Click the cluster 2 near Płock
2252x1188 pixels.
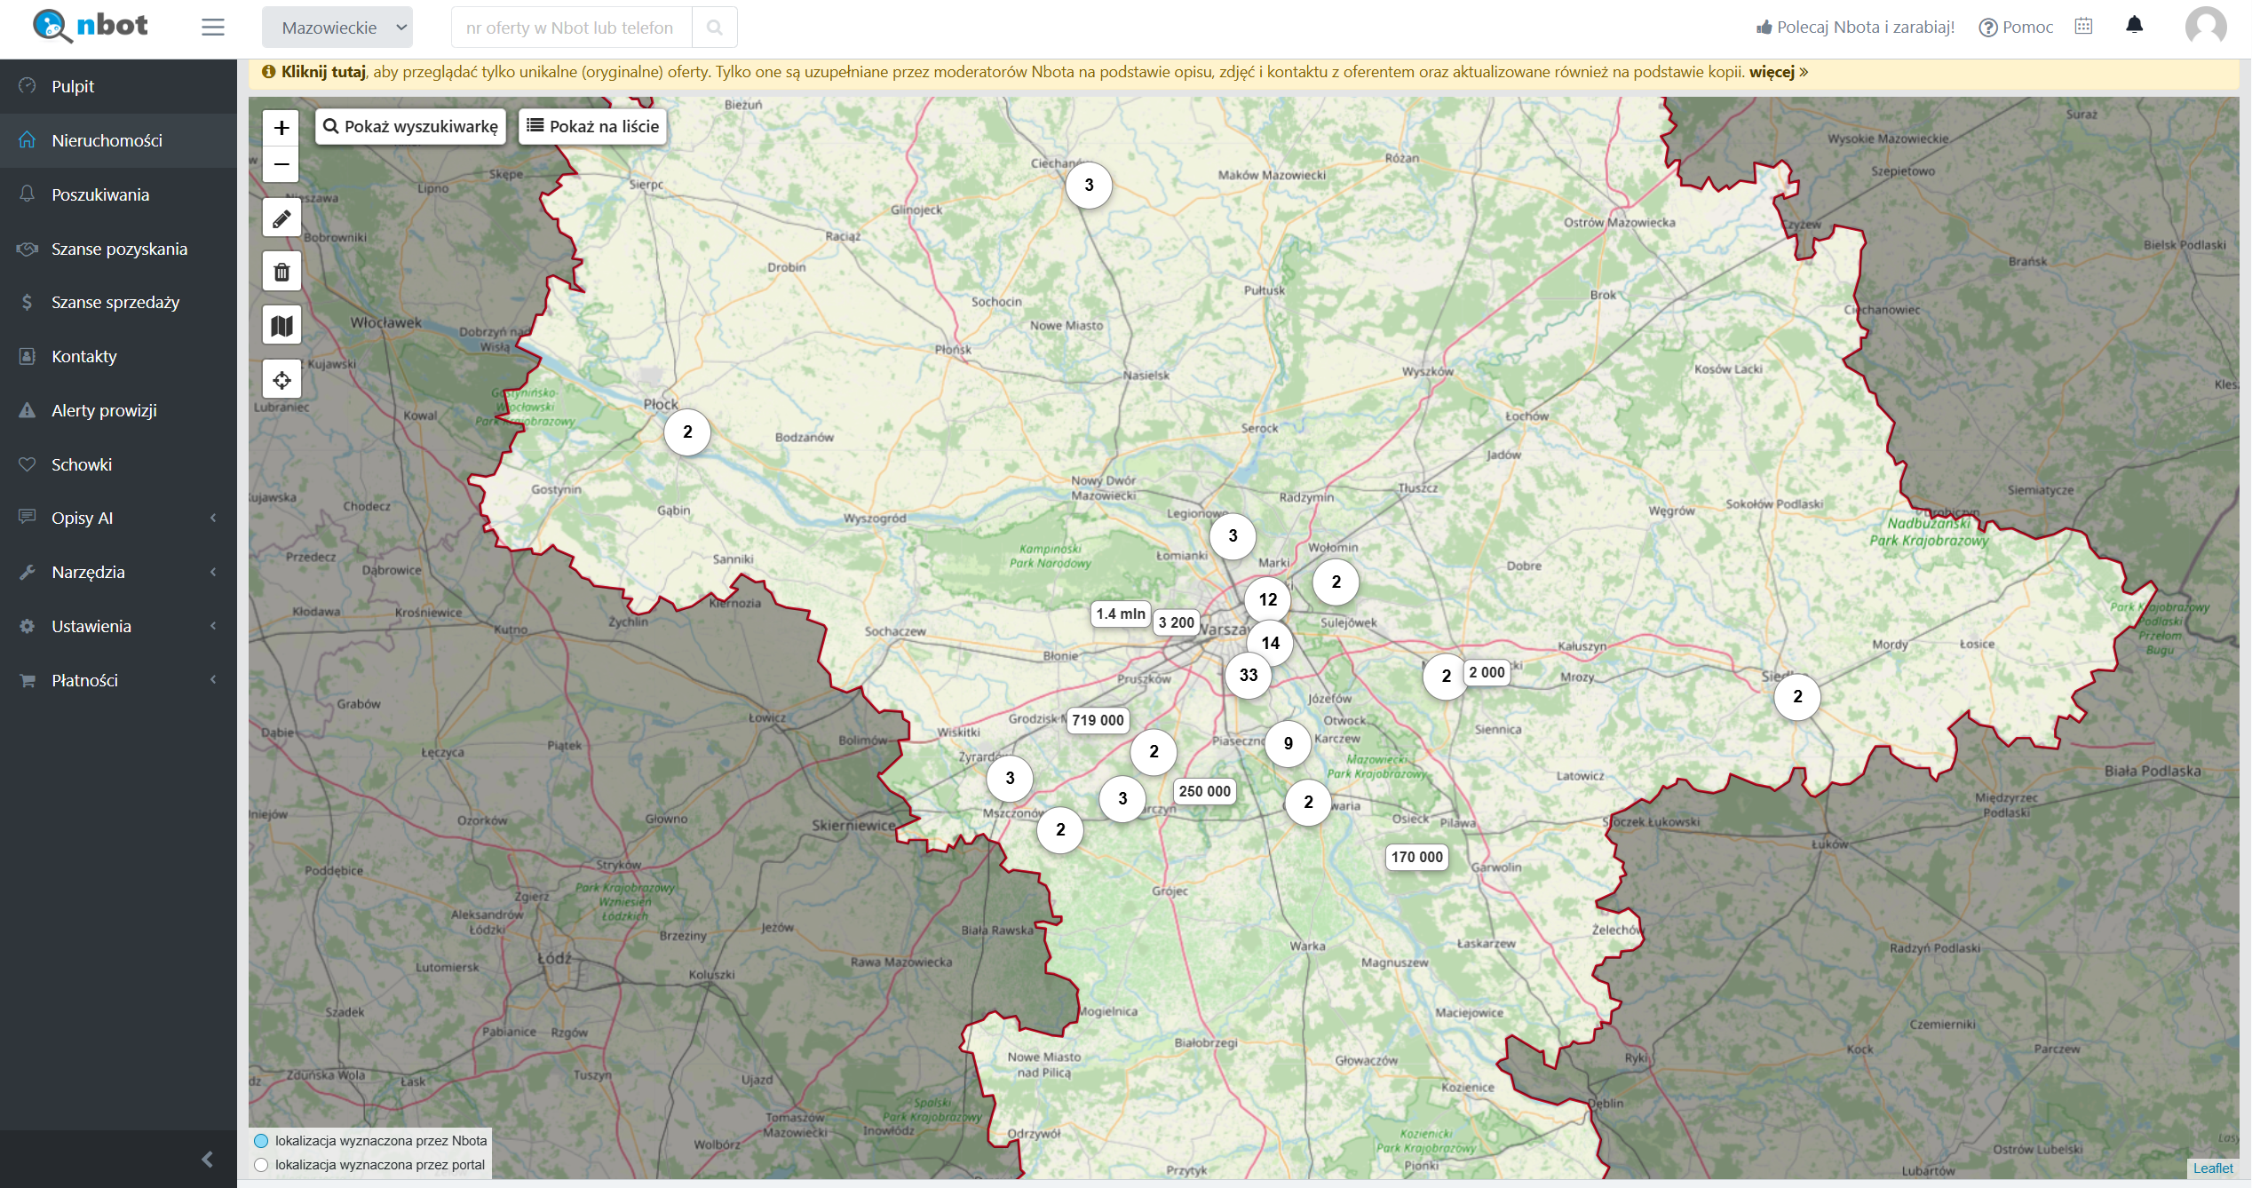687,432
